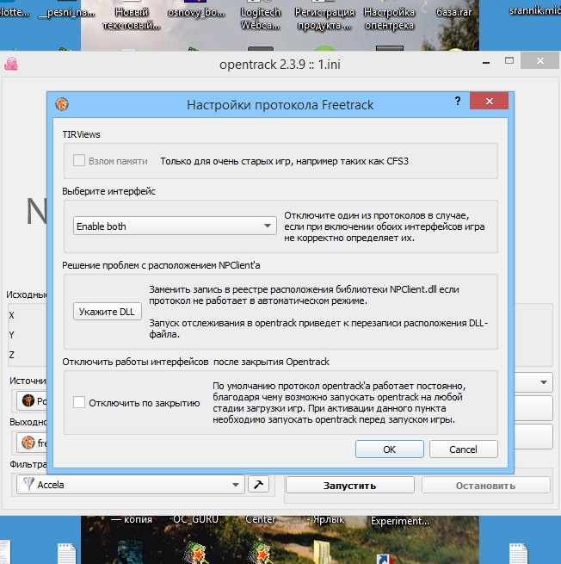Screen dimensions: 561x564
Task: Click the 'Запустить' start button
Action: 349,486
